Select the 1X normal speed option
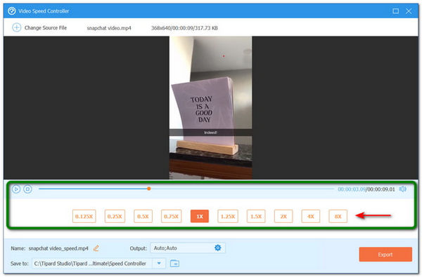Image resolution: width=422 pixels, height=277 pixels. coord(200,216)
